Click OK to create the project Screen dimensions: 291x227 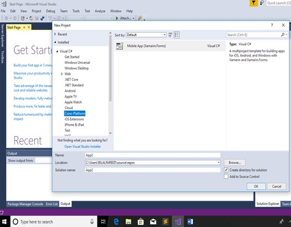coord(256,186)
